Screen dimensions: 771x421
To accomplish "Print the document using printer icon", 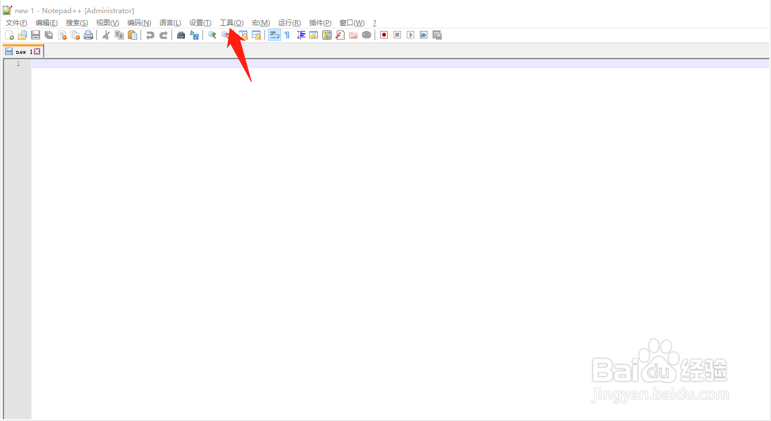I will pos(88,35).
